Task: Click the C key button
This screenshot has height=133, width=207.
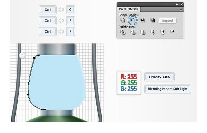Action: pyautogui.click(x=70, y=10)
